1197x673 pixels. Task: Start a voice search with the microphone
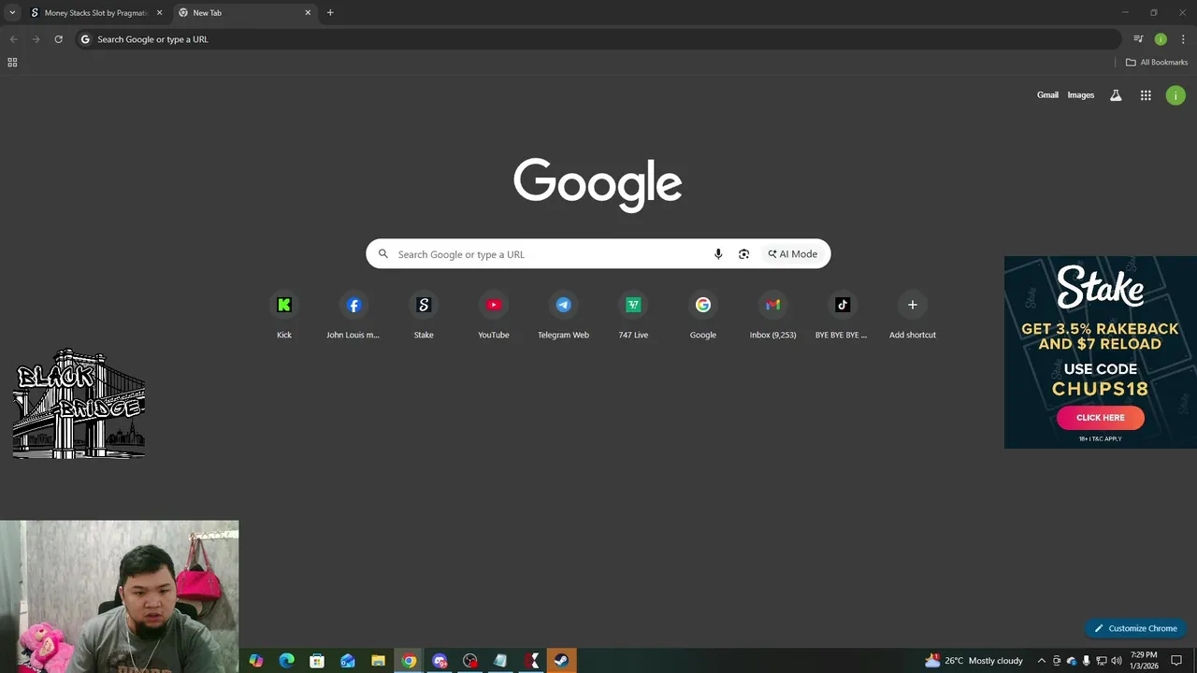point(718,254)
